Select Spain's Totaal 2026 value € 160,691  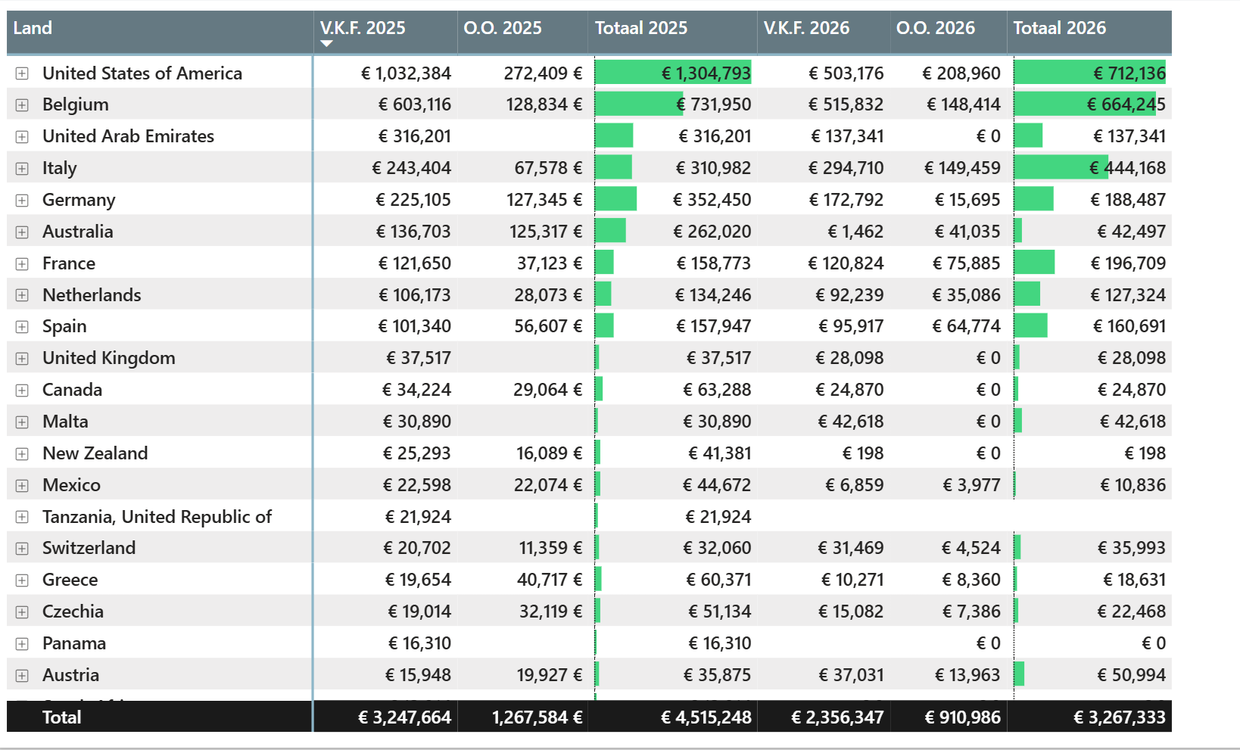point(1129,326)
